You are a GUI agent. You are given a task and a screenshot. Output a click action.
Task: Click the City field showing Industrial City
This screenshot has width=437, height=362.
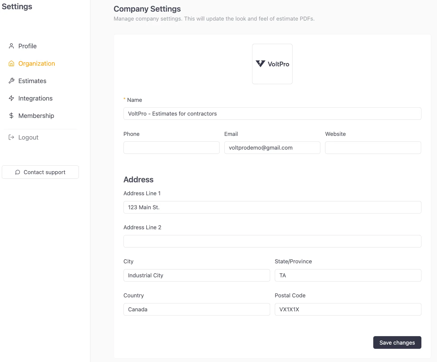[197, 275]
